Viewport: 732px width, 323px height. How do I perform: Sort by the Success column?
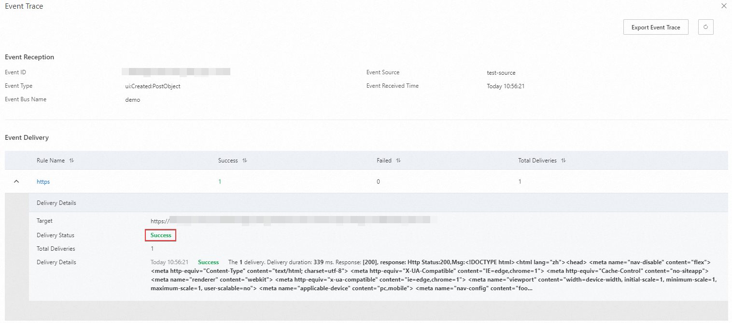245,161
